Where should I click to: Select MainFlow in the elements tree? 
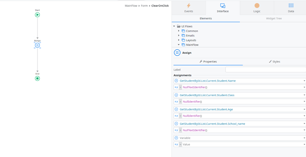pos(192,45)
